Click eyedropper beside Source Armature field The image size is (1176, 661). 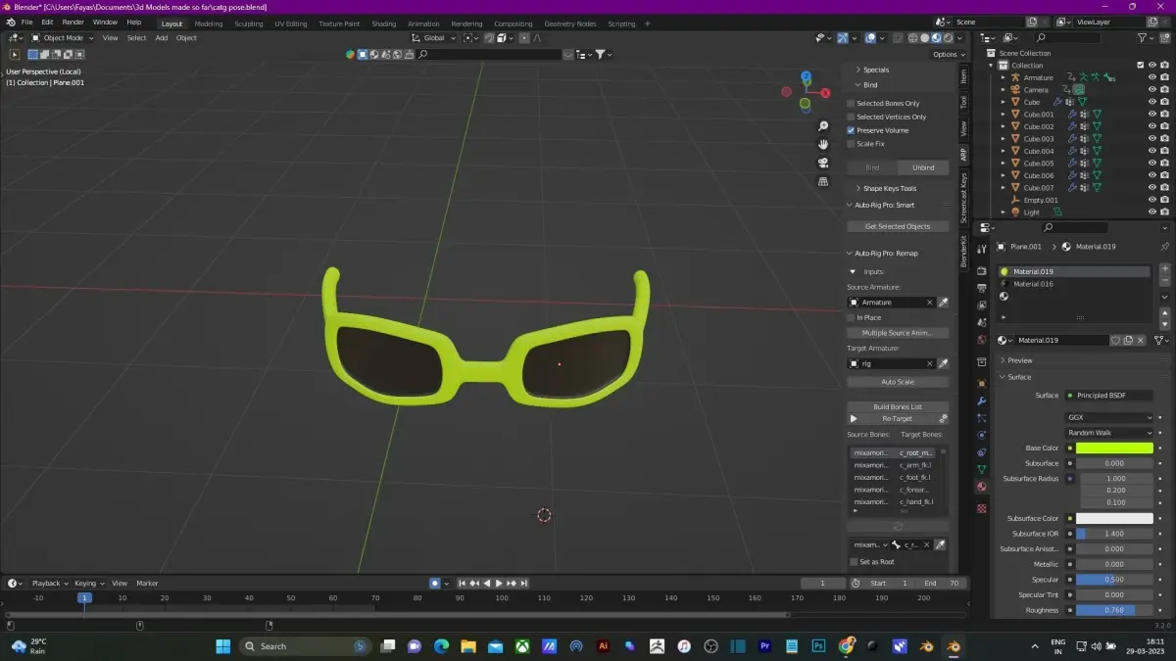pos(943,303)
